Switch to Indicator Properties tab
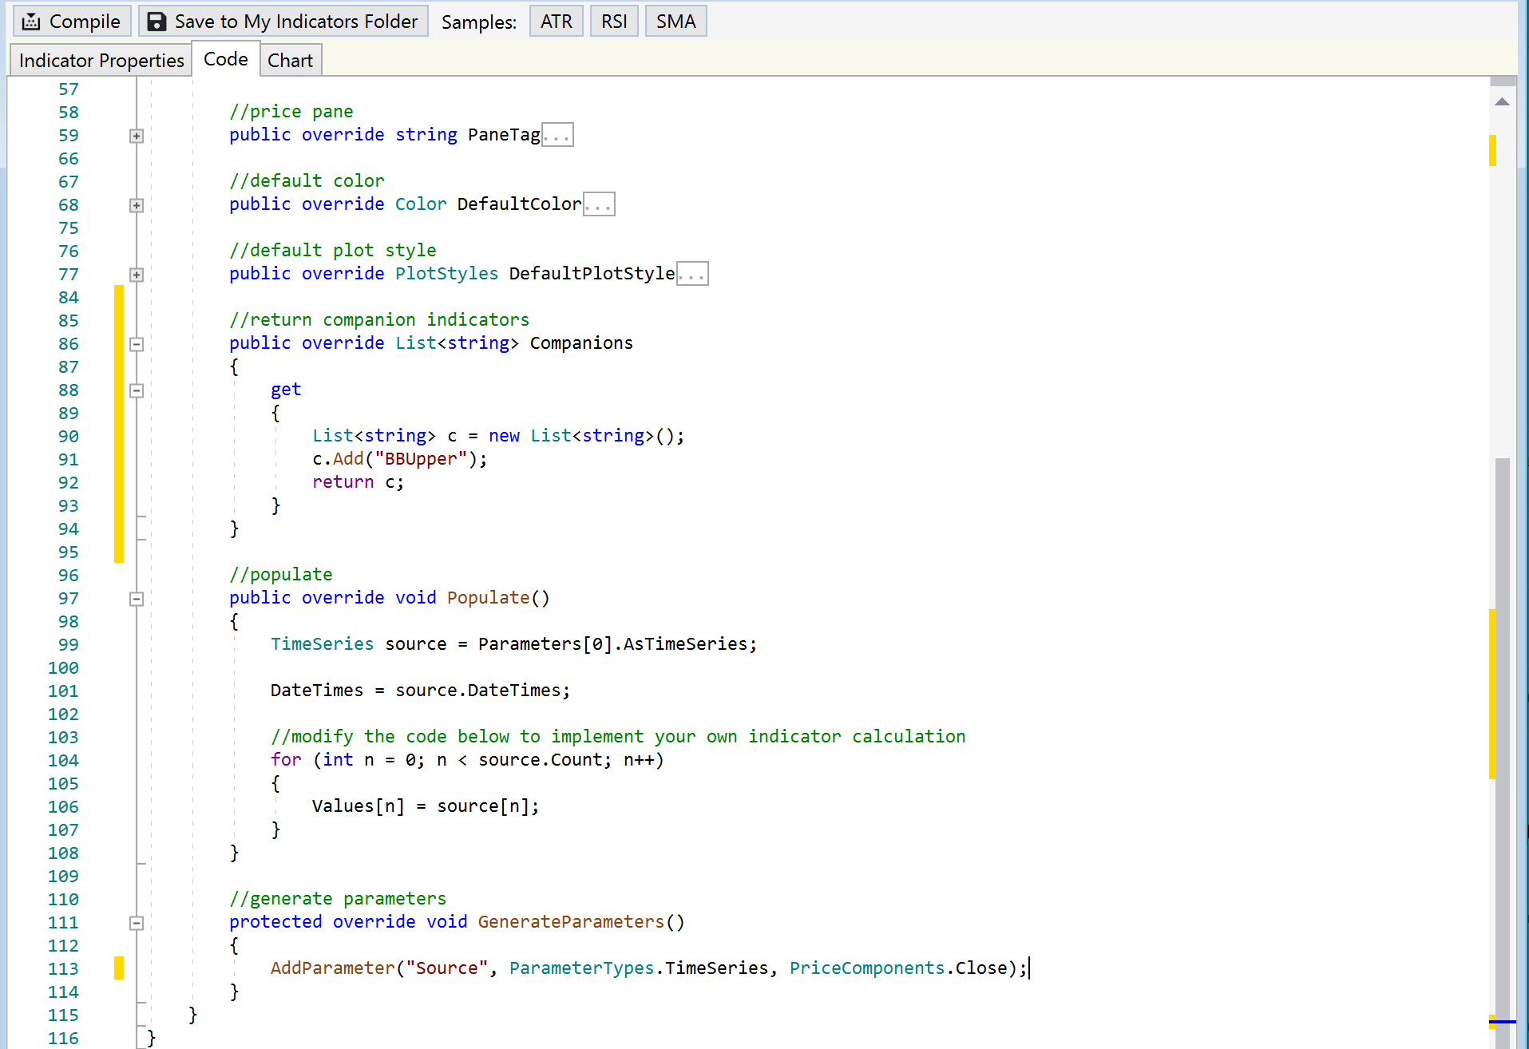This screenshot has height=1049, width=1529. [101, 61]
